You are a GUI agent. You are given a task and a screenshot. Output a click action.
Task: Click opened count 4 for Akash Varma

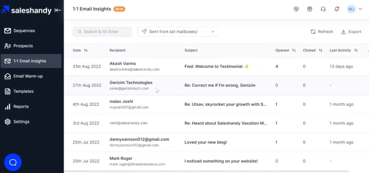tap(277, 66)
